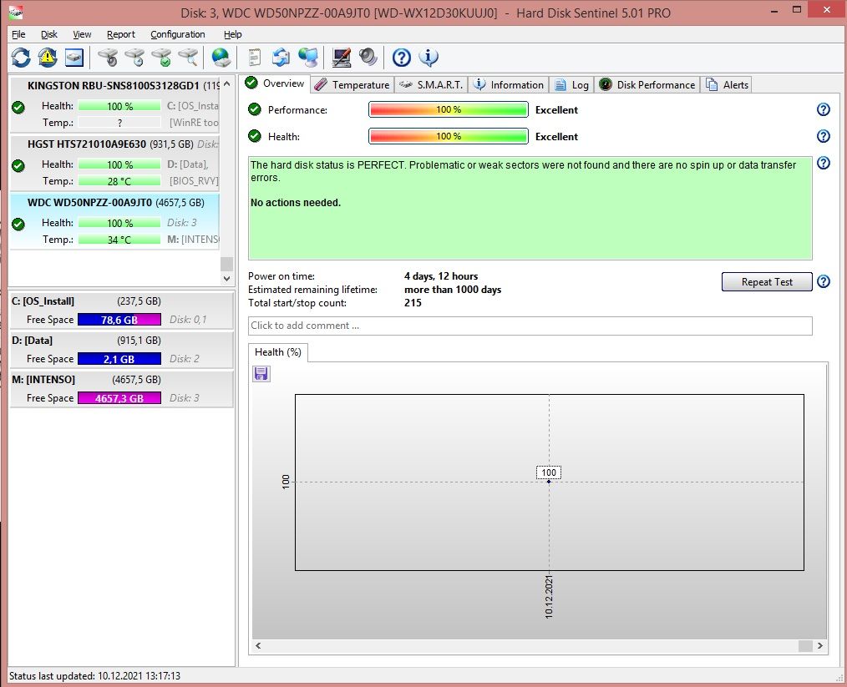
Task: Click the blue Refresh arrows toolbar icon
Action: (x=21, y=58)
